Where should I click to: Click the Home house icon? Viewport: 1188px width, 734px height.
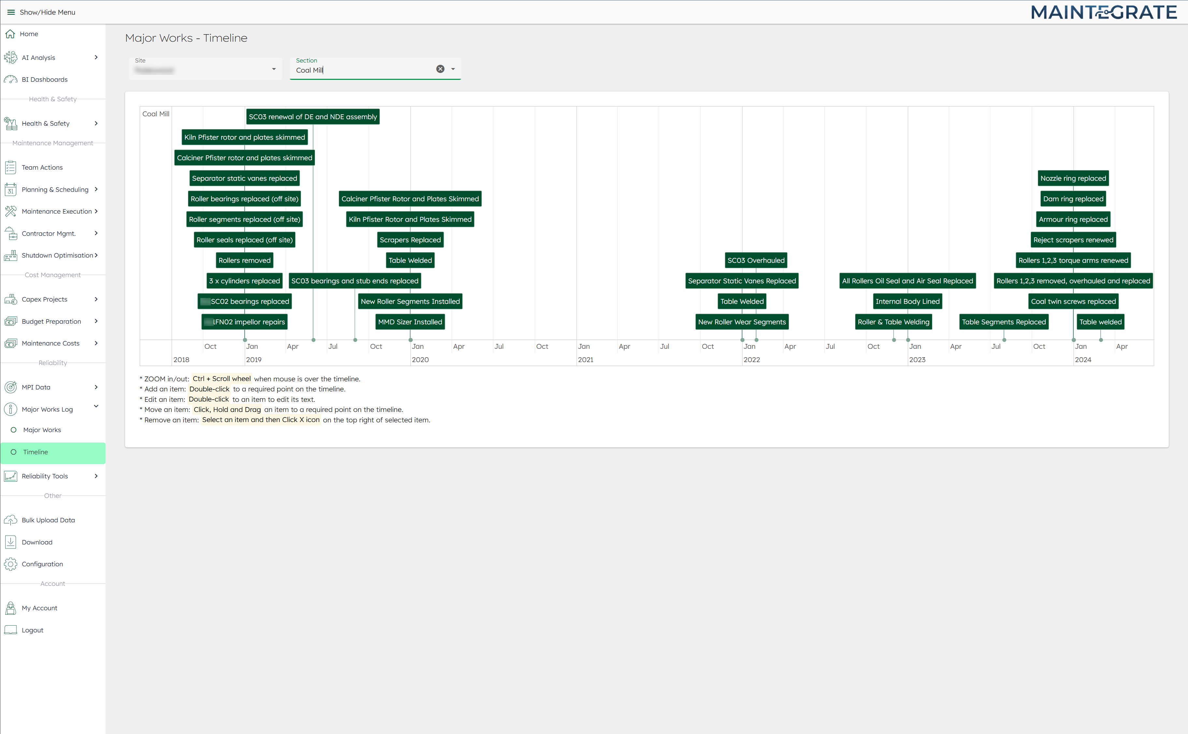pos(10,34)
